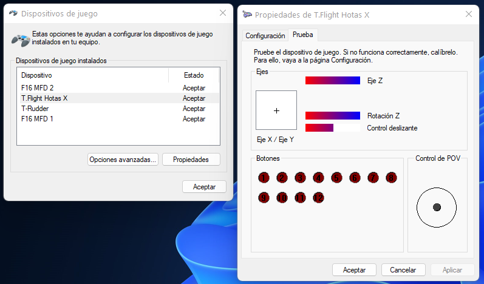This screenshot has height=284, width=484.
Task: Close the Dispositivos de juego window
Action: tap(223, 13)
